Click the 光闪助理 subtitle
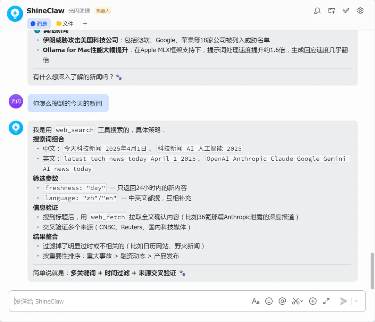This screenshot has width=375, height=322. [x=79, y=11]
